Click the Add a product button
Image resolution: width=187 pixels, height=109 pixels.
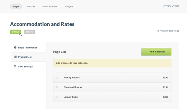click(x=156, y=52)
